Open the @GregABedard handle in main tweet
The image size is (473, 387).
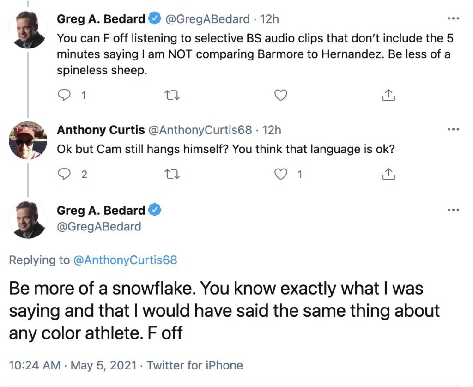98,226
